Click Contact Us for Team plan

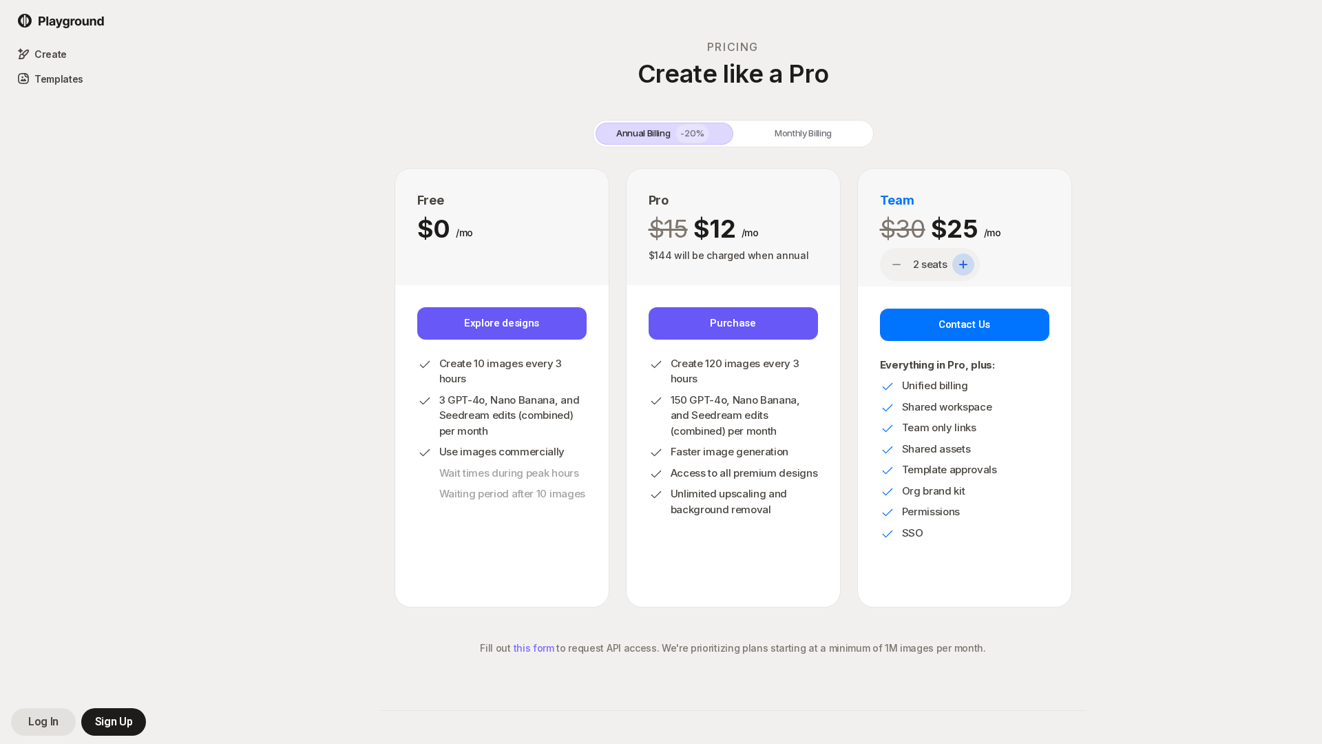coord(964,324)
